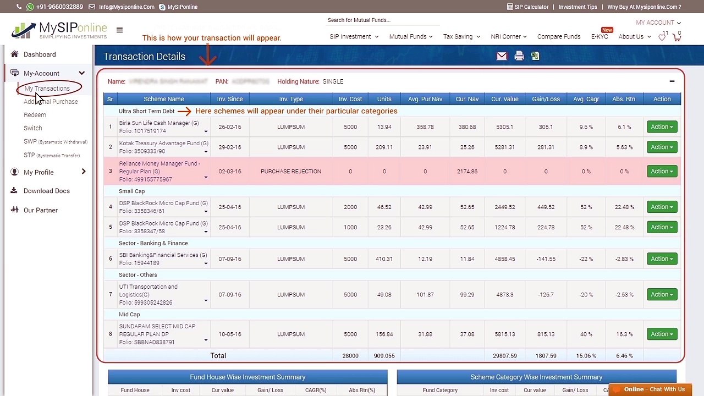Screen dimensions: 704x396
Task: Toggle the hamburger sidebar menu icon
Action: pyautogui.click(x=119, y=30)
